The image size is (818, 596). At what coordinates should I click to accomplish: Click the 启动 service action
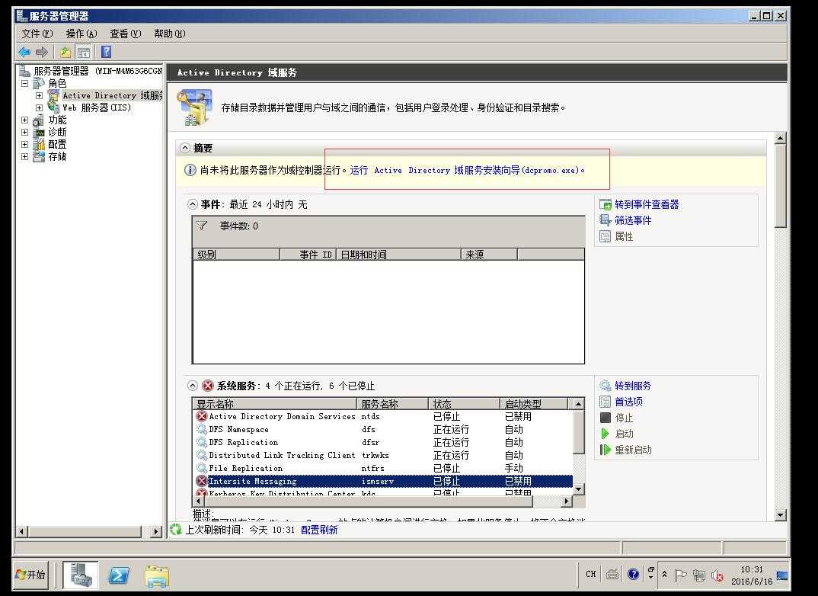click(x=624, y=434)
